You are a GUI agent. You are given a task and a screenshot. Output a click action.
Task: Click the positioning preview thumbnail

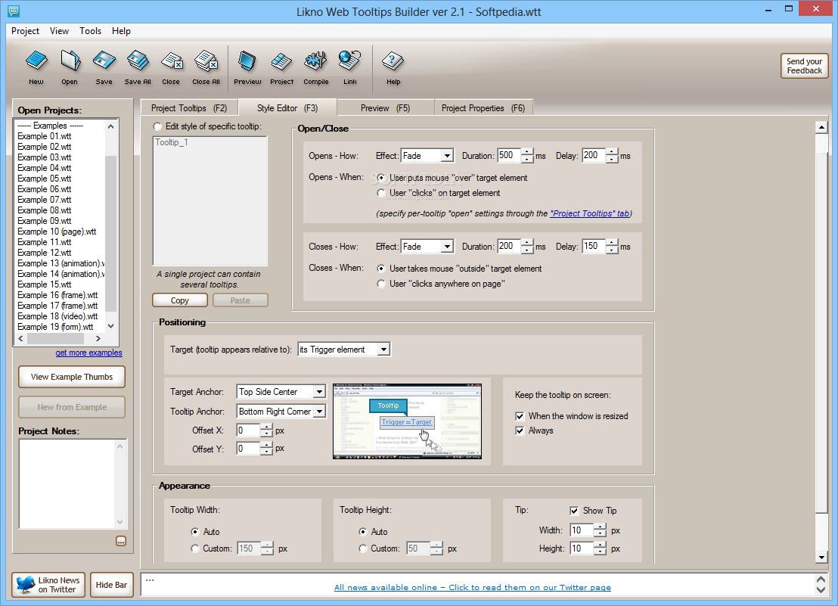coord(407,421)
